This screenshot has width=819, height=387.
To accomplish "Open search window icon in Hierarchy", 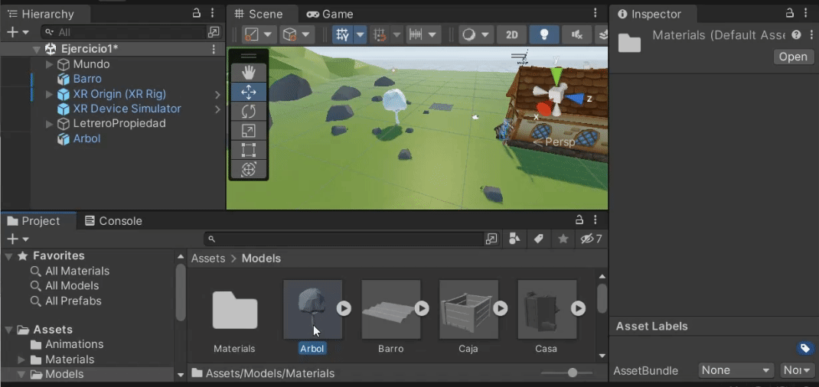I will (x=214, y=32).
